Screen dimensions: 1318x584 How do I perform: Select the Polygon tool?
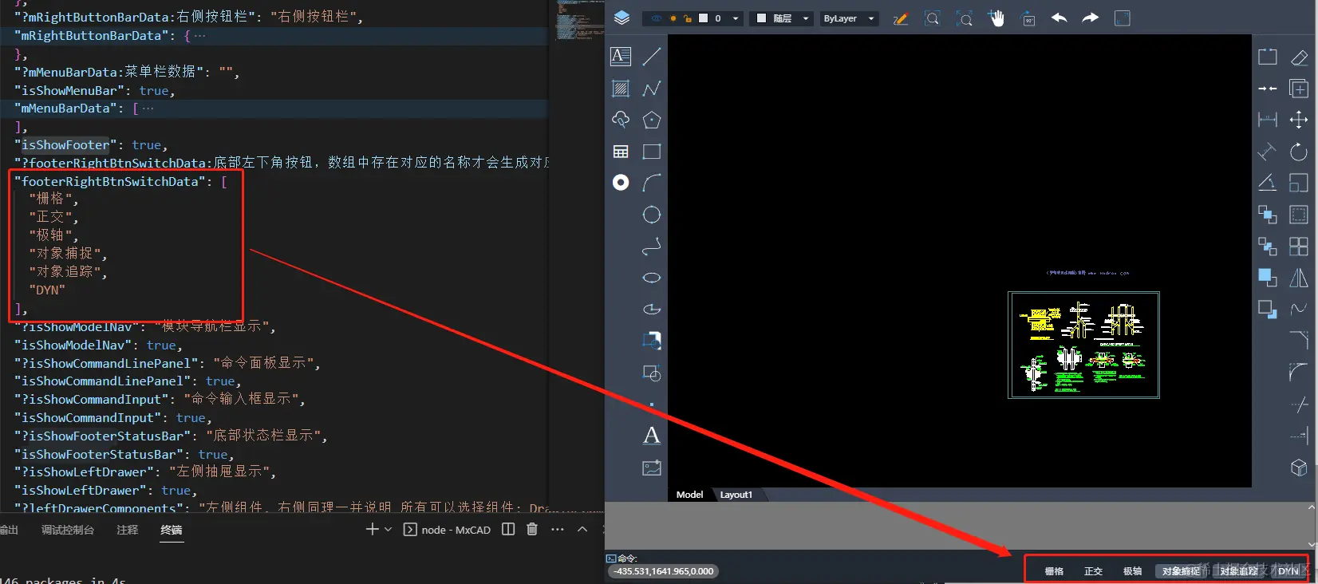pos(652,120)
